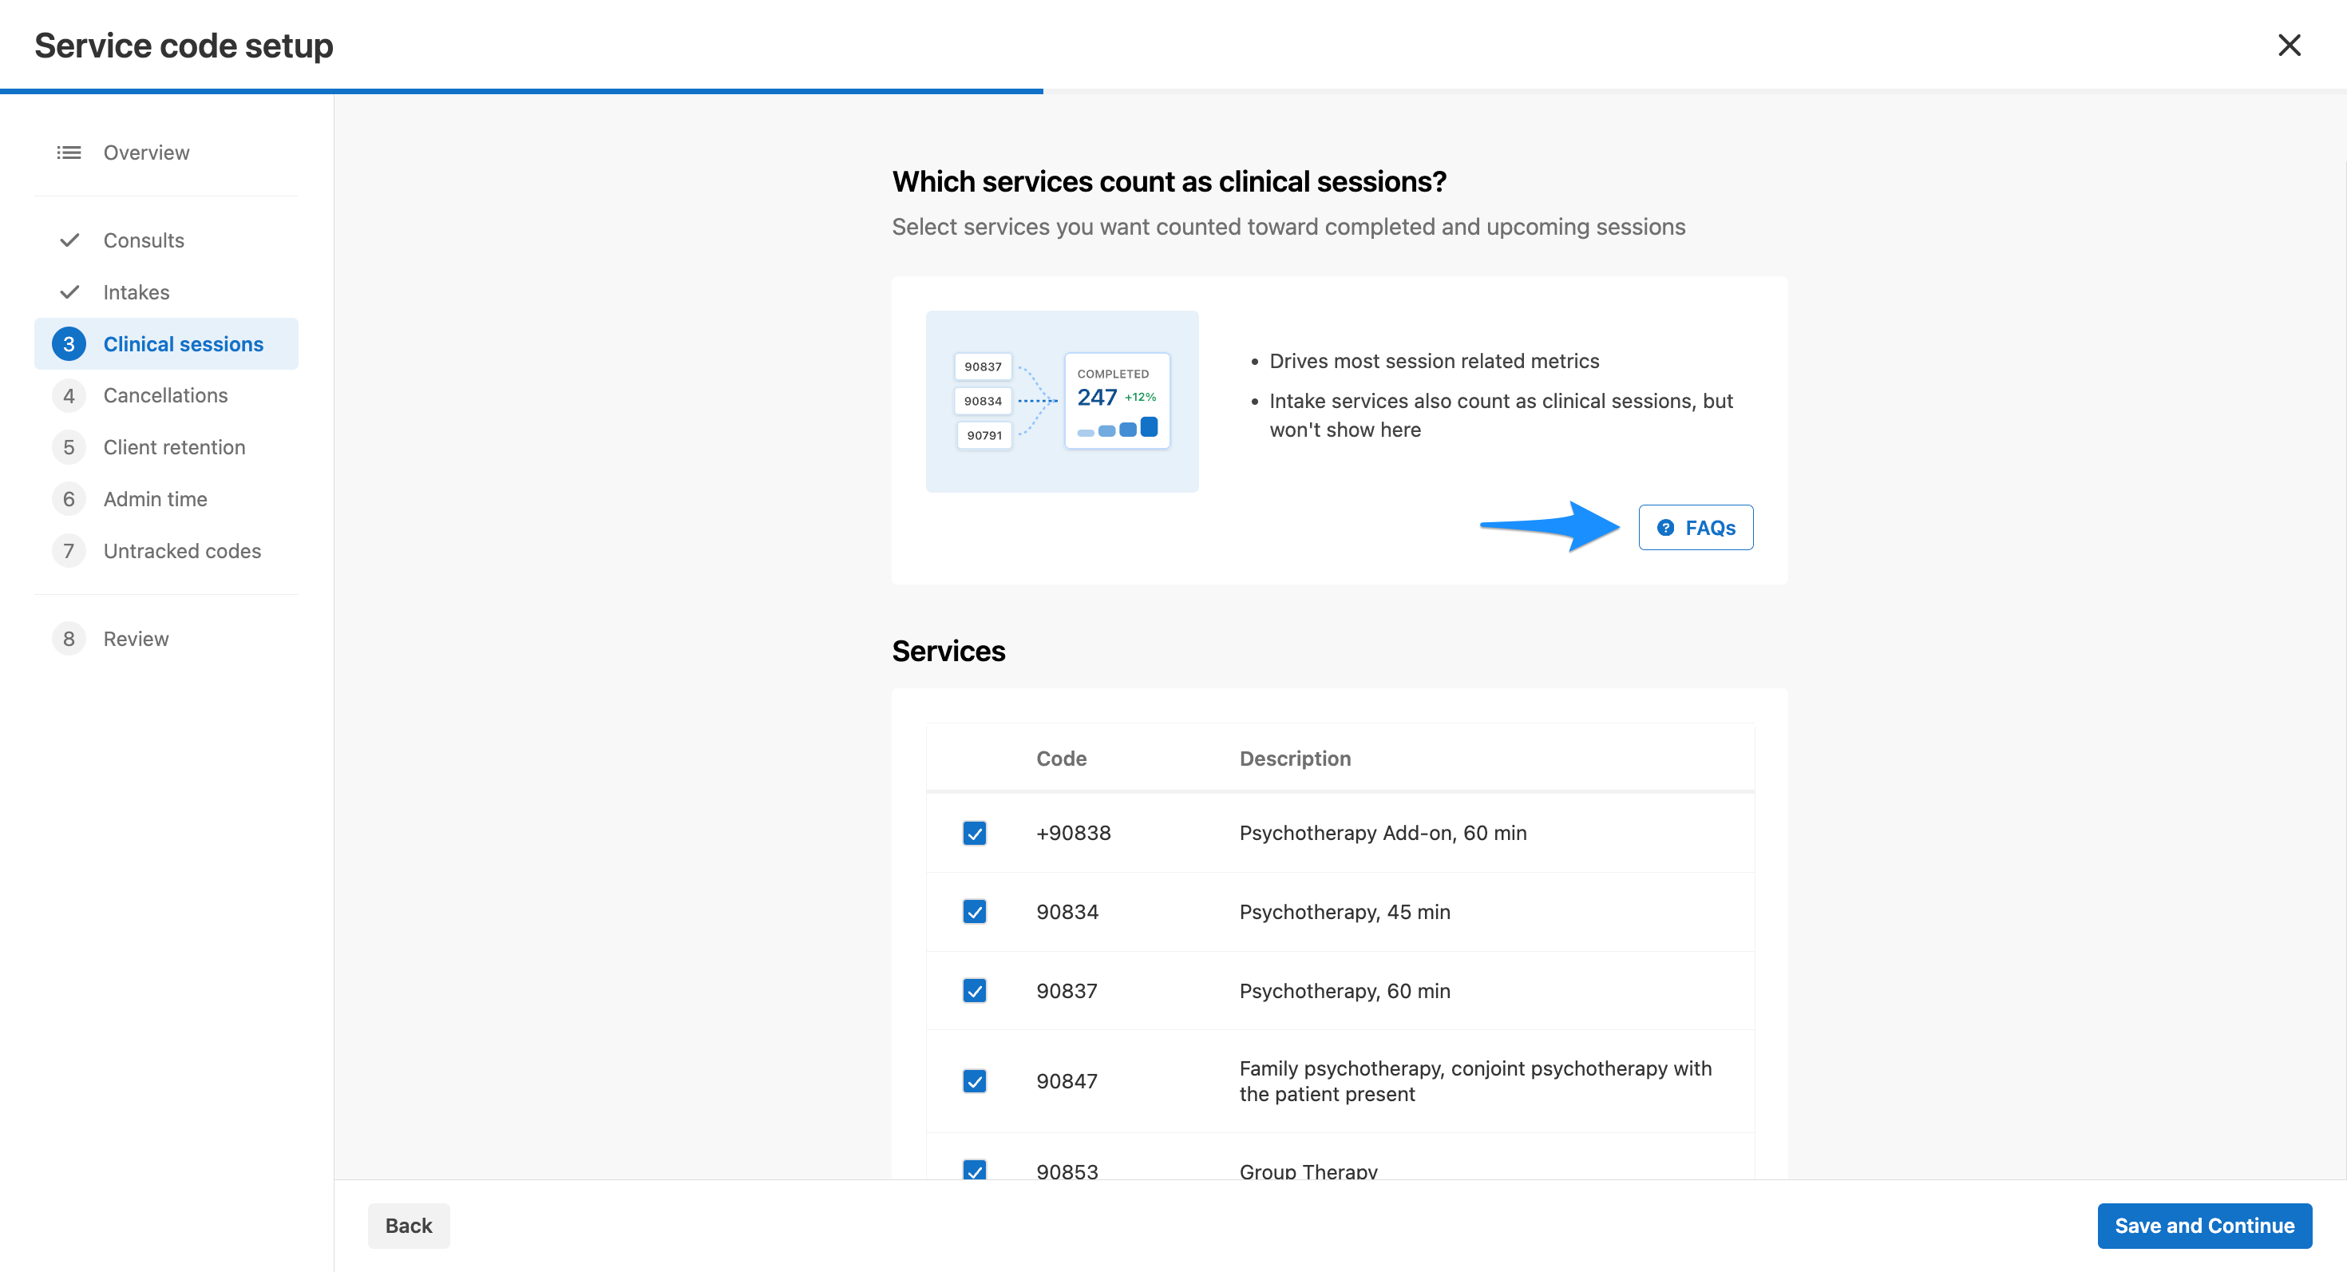The height and width of the screenshot is (1272, 2347).
Task: Select the Clinical sessions step
Action: pyautogui.click(x=167, y=343)
